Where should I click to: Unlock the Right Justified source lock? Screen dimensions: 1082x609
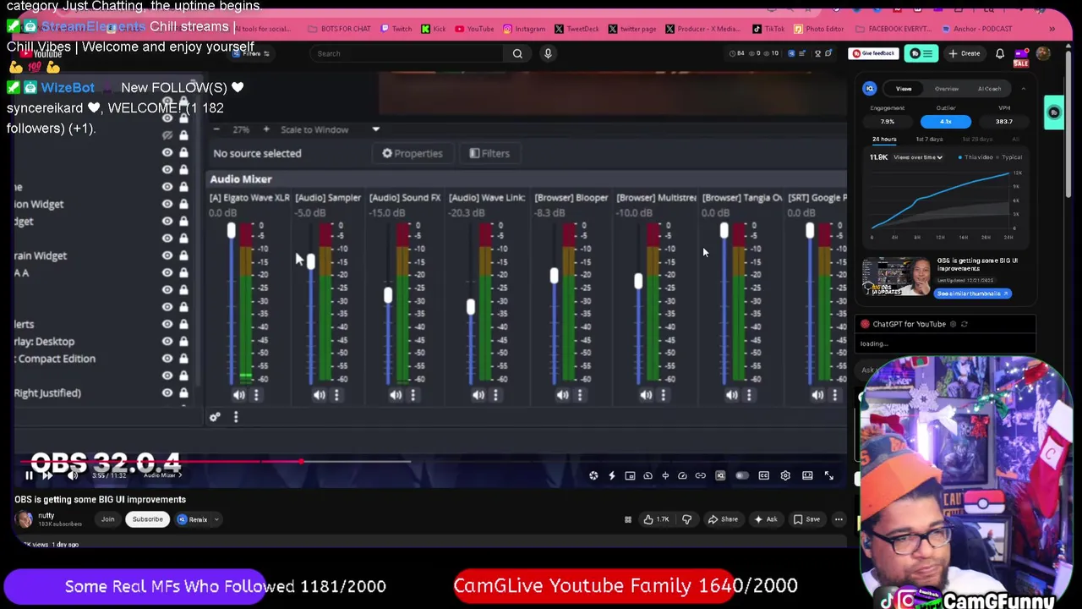coord(183,392)
